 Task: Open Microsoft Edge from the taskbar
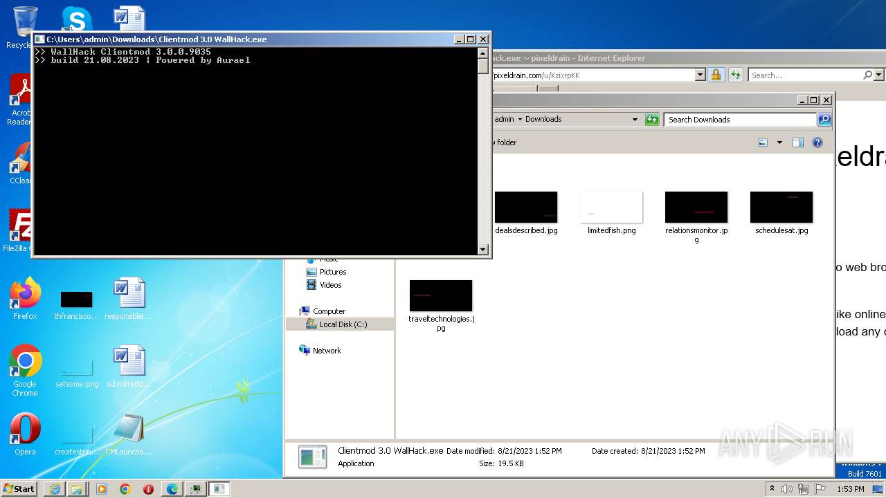(172, 489)
